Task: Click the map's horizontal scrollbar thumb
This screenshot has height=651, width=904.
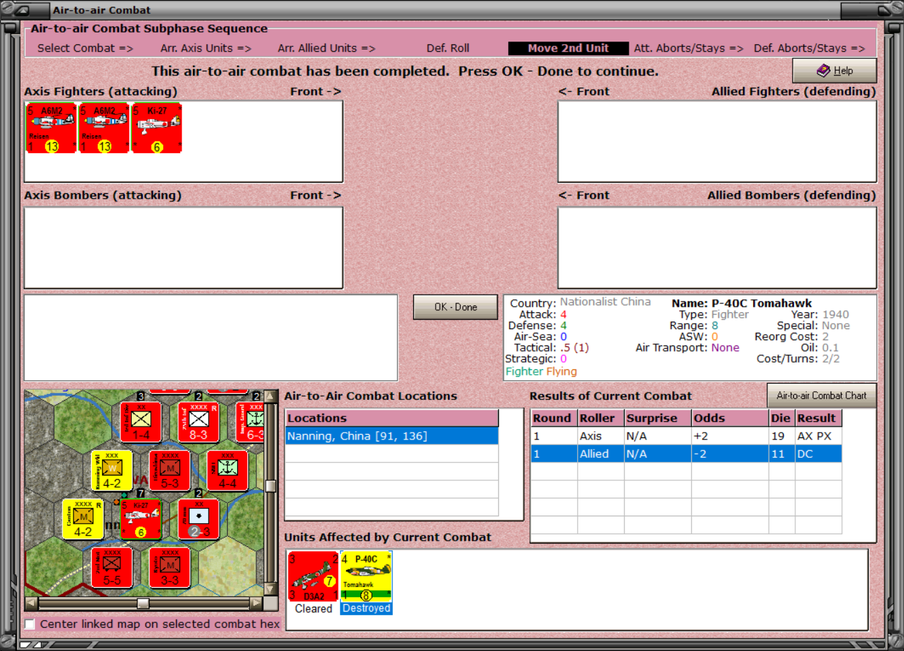Action: pos(143,603)
